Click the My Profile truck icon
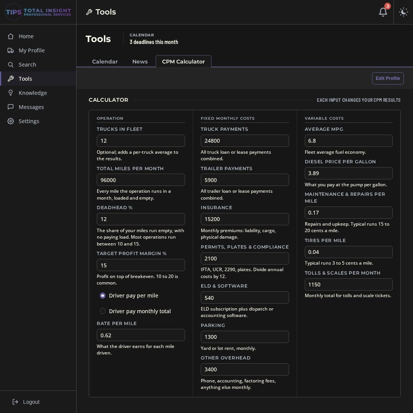This screenshot has height=413, width=413. tap(11, 50)
